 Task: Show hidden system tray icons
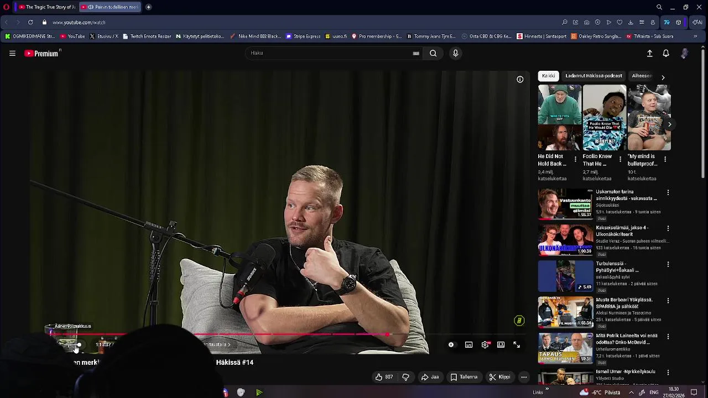(631, 392)
